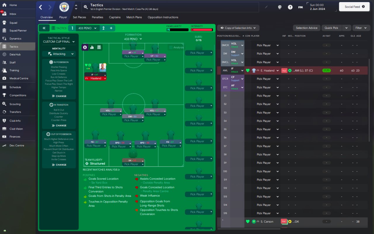Click the FM menu icon
The height and width of the screenshot is (234, 374).
pos(300,7)
